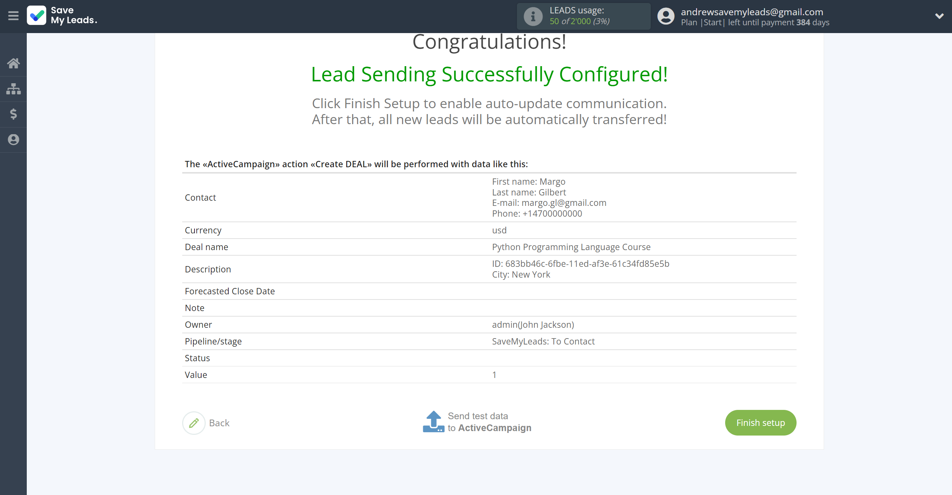The height and width of the screenshot is (495, 952).
Task: Click the Plan Start payment info
Action: coord(755,22)
